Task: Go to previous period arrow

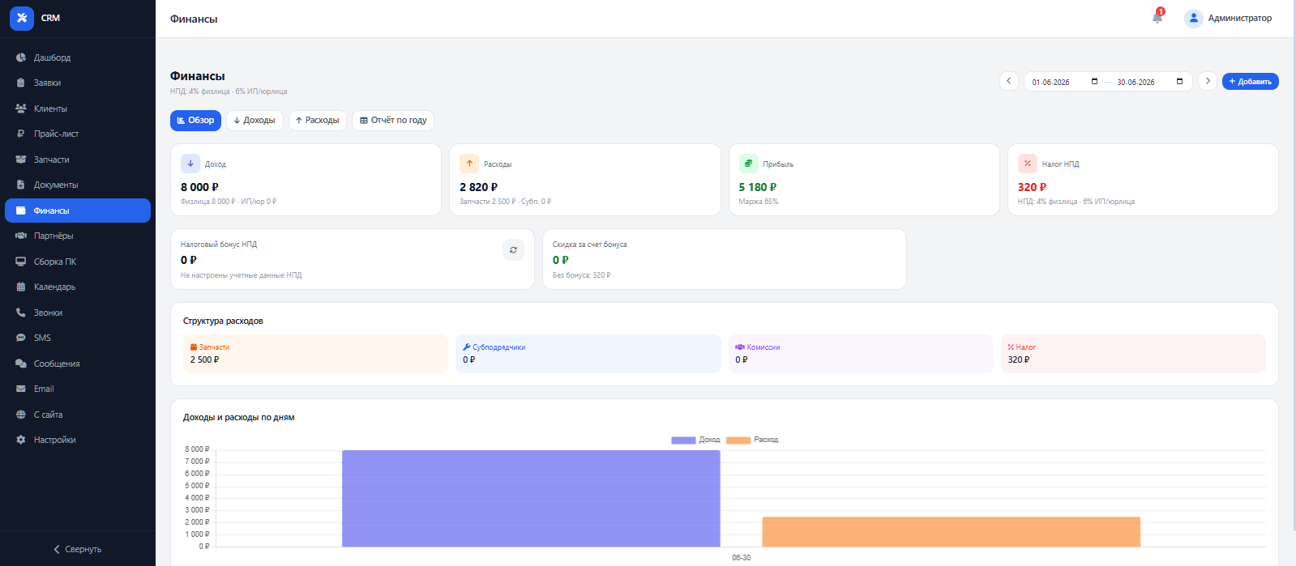Action: point(1009,81)
